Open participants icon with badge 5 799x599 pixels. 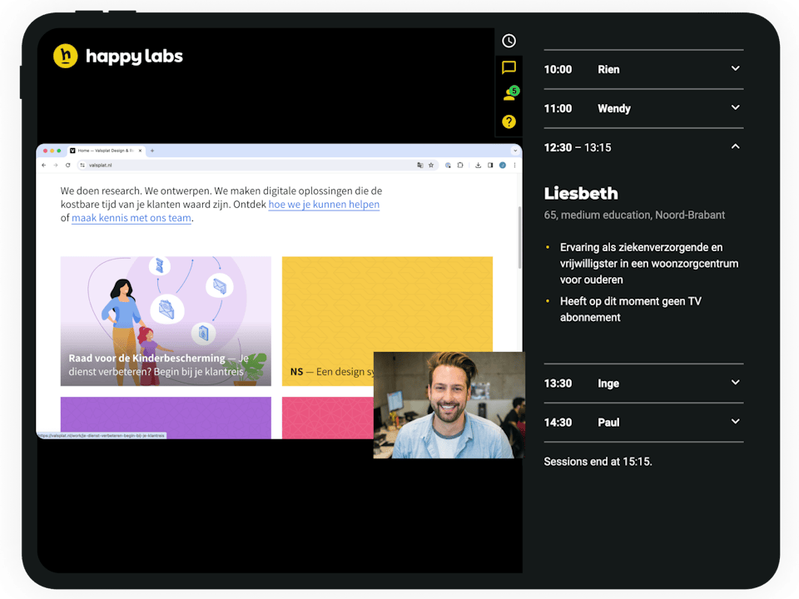pos(510,93)
